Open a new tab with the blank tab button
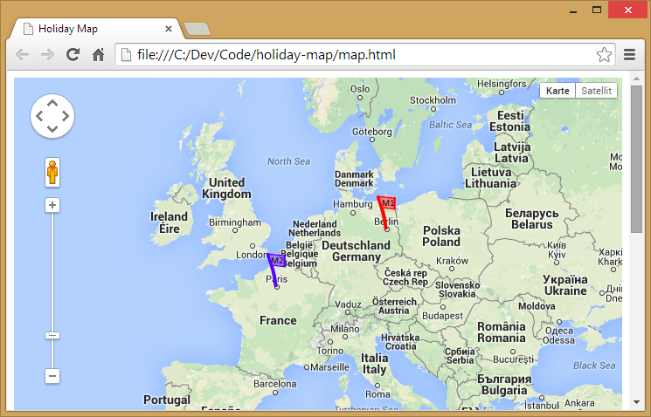The height and width of the screenshot is (417, 651). tap(197, 29)
